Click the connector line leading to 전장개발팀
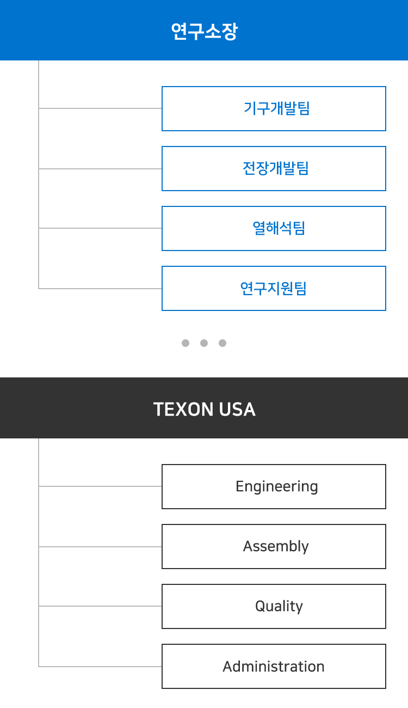Image resolution: width=408 pixels, height=708 pixels. [101, 169]
